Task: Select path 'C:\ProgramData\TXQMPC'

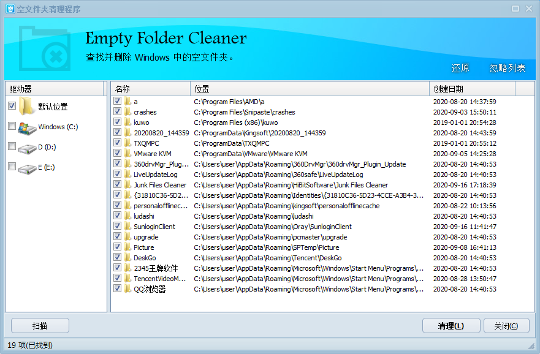Action: 232,143
